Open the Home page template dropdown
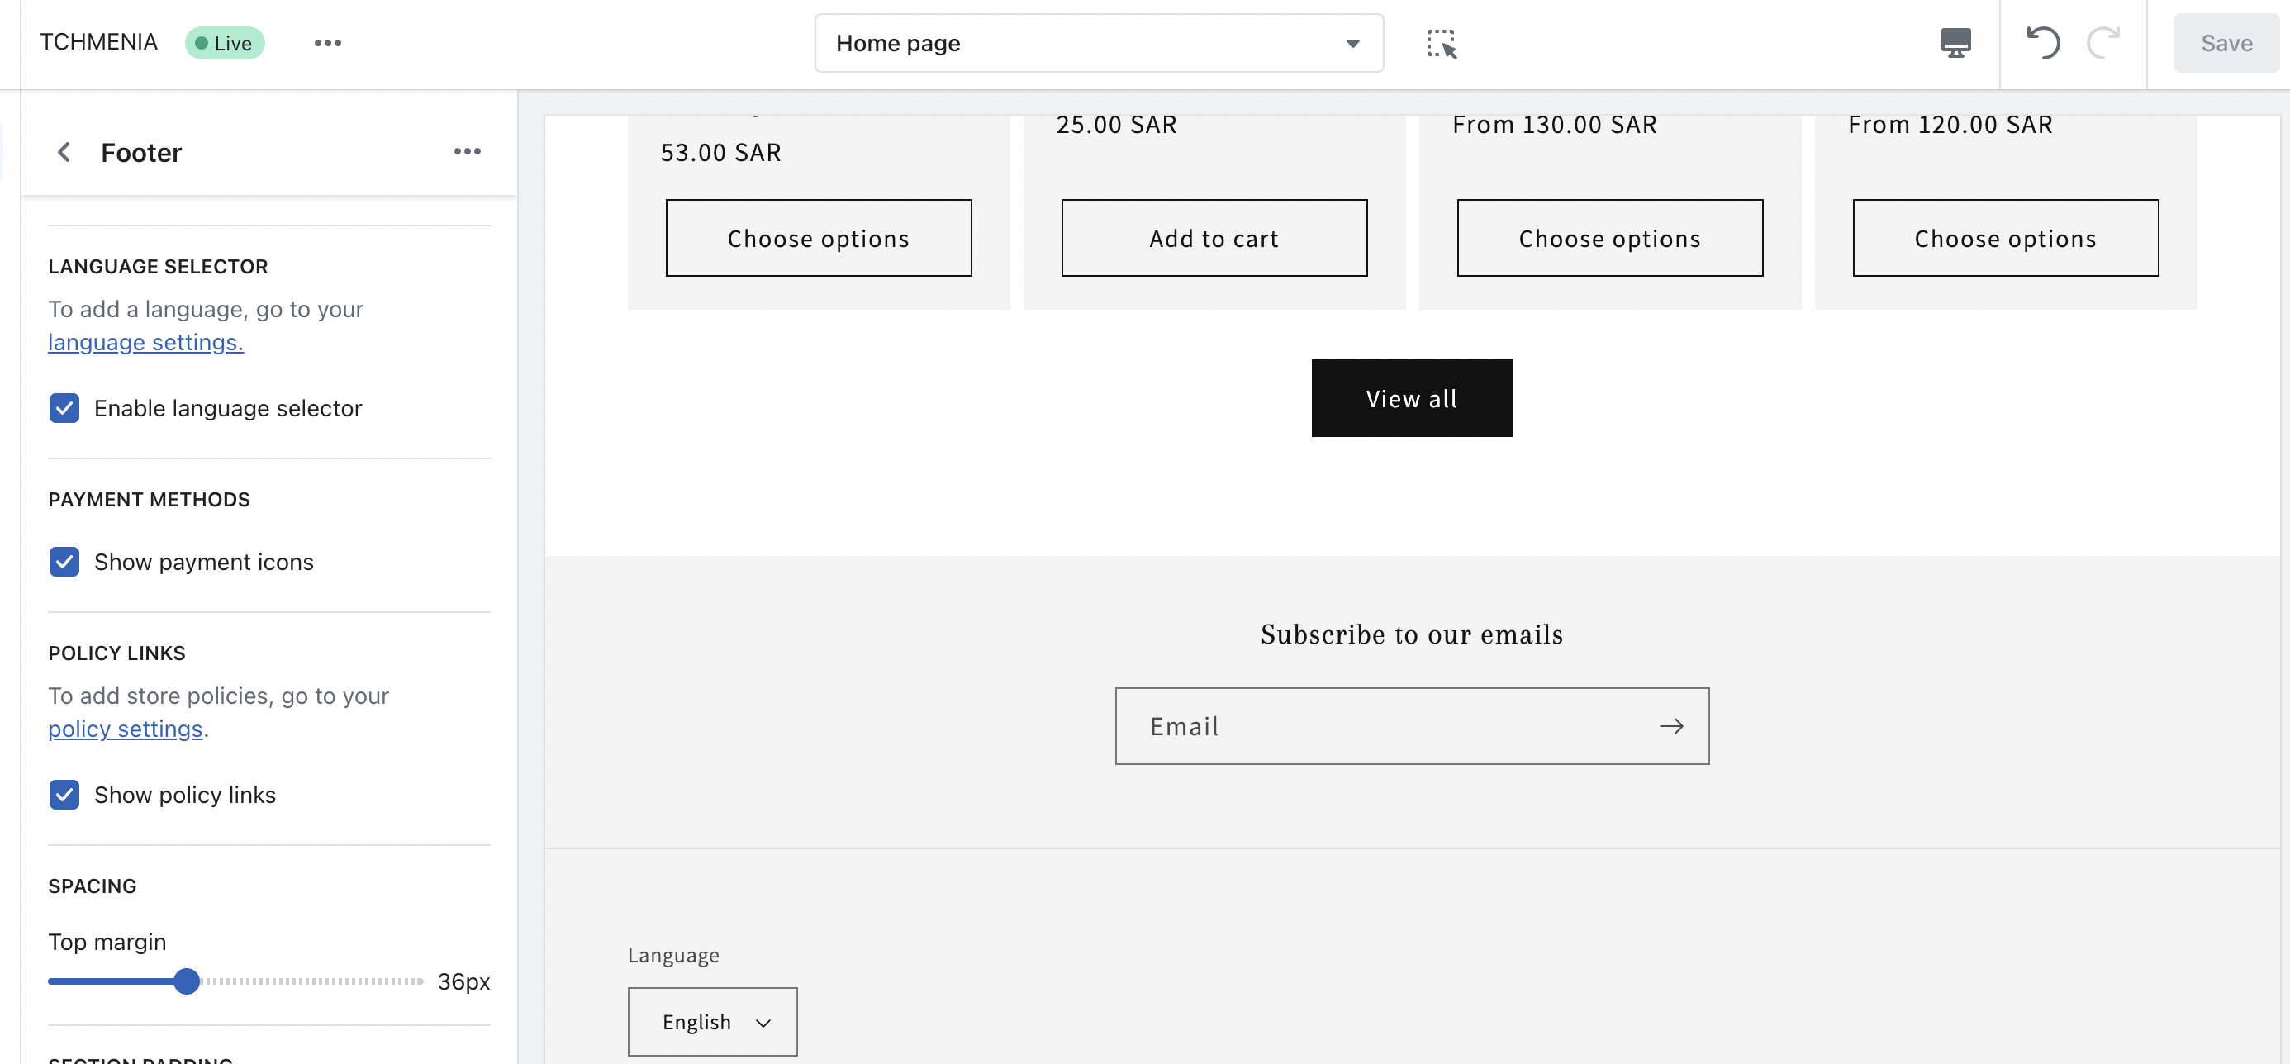Viewport: 2290px width, 1064px height. pyautogui.click(x=1098, y=43)
